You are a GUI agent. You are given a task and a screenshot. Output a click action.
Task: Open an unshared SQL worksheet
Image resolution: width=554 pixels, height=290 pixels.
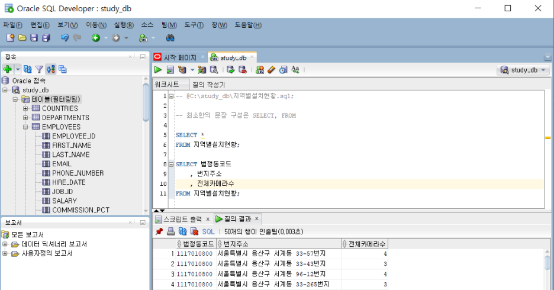260,70
